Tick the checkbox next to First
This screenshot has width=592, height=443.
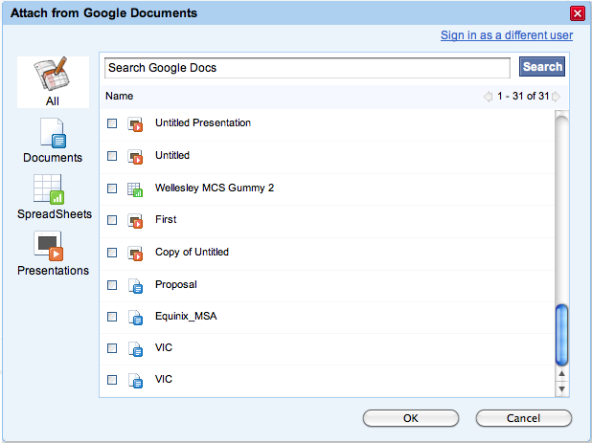coord(112,220)
